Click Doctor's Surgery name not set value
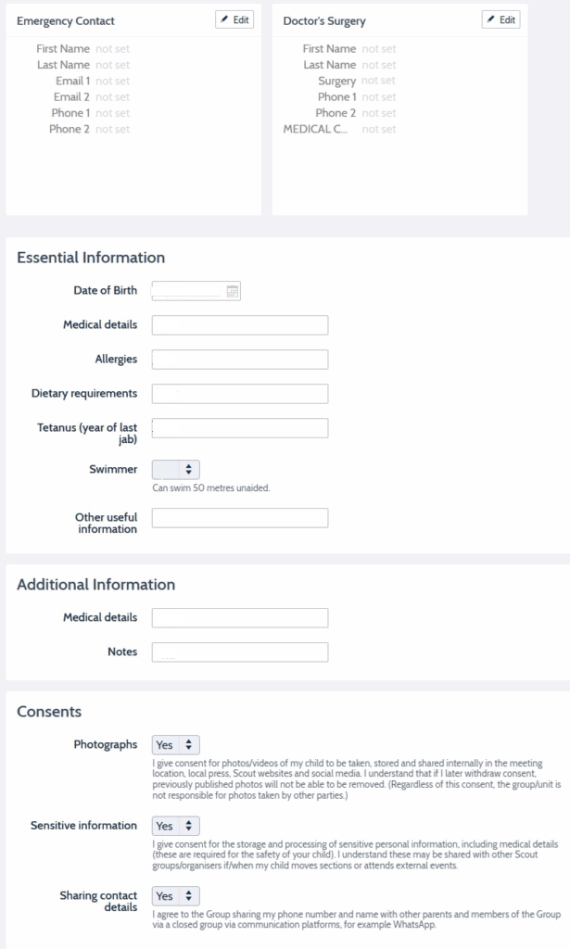This screenshot has height=949, width=570. point(378,81)
